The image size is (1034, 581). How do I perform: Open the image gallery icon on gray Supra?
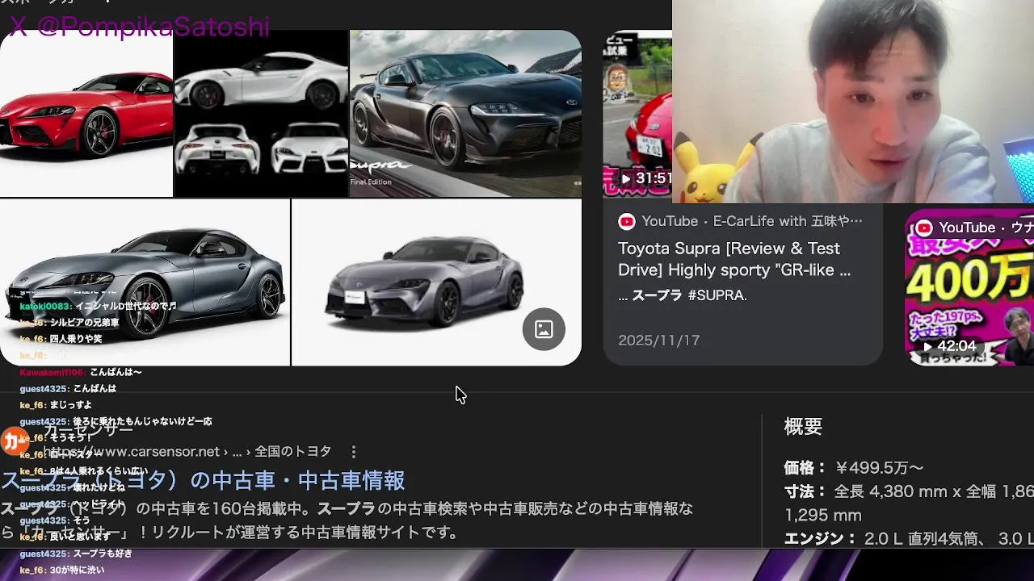pos(544,328)
